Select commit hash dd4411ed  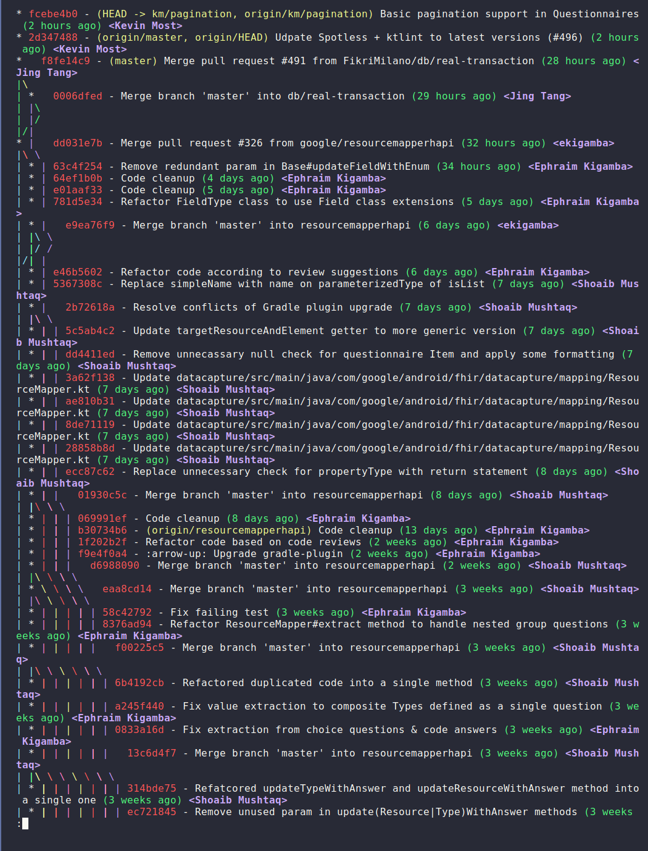pyautogui.click(x=90, y=354)
